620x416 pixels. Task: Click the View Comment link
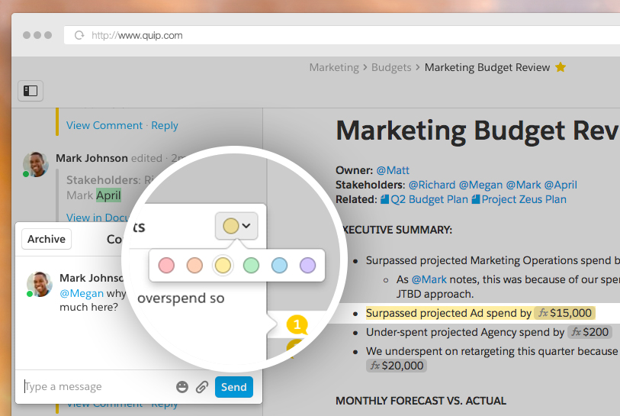pyautogui.click(x=104, y=125)
